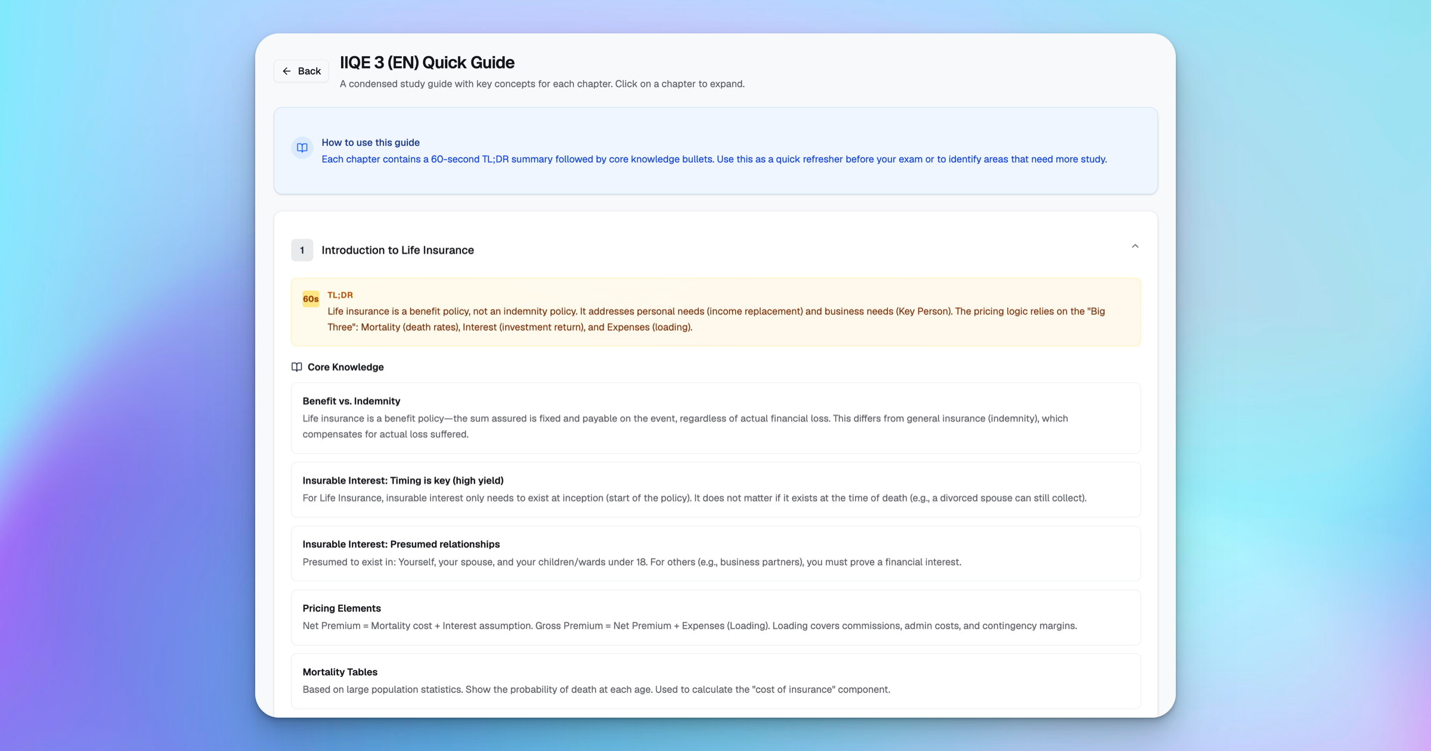Screen dimensions: 1431x751
Task: Click the 60-second TL;DR summary instructions text
Action: pos(714,159)
